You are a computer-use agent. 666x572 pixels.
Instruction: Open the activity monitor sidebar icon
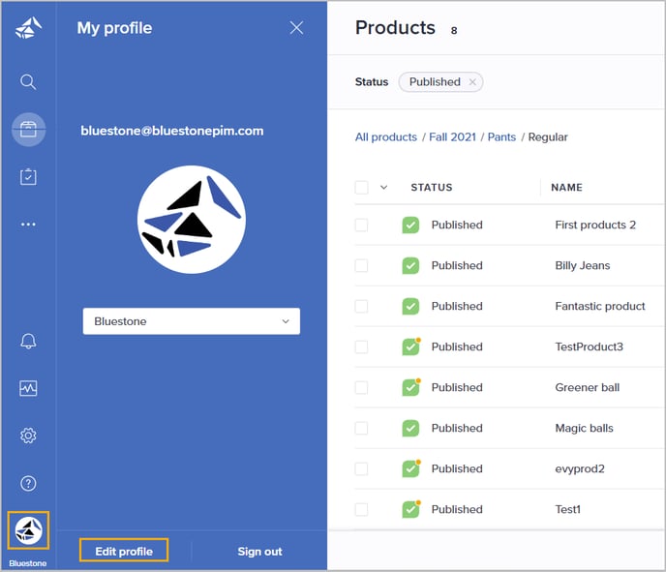click(28, 388)
